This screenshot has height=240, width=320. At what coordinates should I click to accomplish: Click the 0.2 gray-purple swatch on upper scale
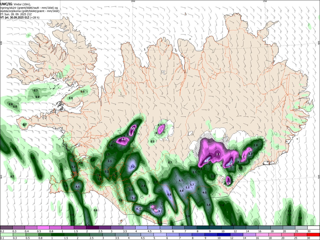(6, 228)
